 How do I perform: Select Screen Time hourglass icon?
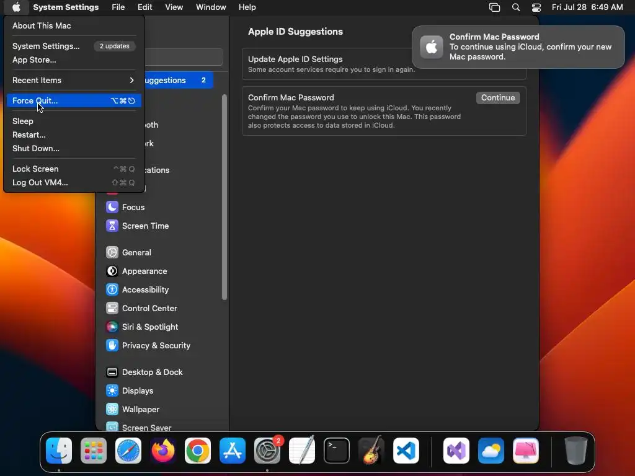(112, 226)
